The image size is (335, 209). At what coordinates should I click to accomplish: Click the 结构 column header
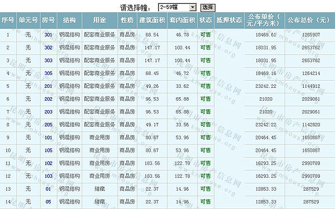pyautogui.click(x=69, y=20)
